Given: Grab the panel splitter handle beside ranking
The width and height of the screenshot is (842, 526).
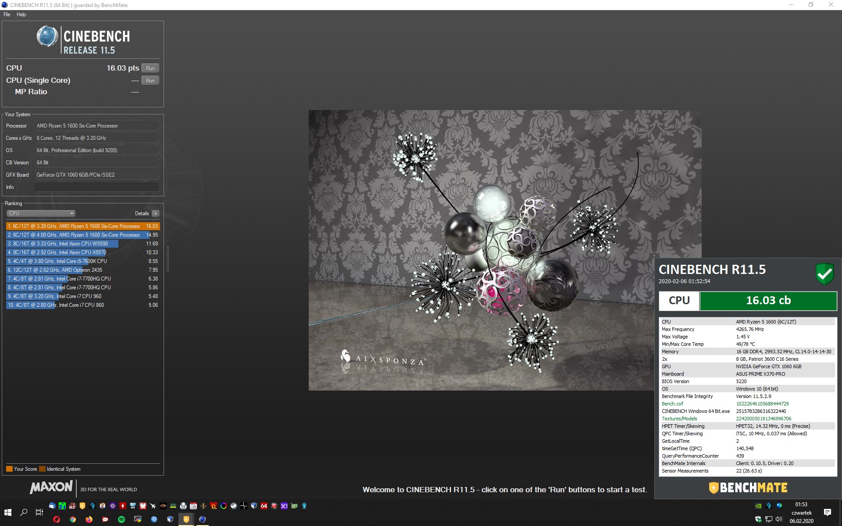Looking at the screenshot, I should click(x=168, y=259).
